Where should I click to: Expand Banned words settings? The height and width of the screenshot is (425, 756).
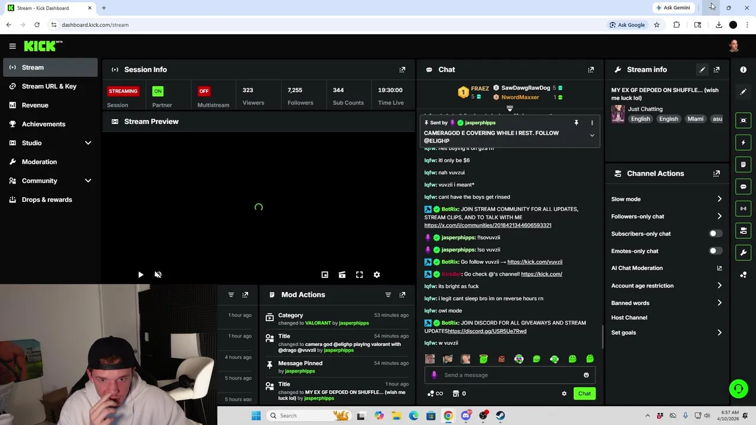pyautogui.click(x=719, y=303)
